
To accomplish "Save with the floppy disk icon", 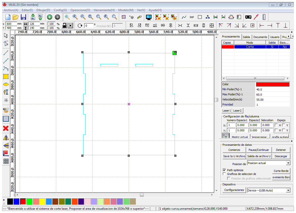I will pos(23,17).
